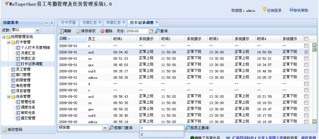The image size is (319, 139).
Task: Click the page icon next to 角色管理
Action: [x=13, y=86]
